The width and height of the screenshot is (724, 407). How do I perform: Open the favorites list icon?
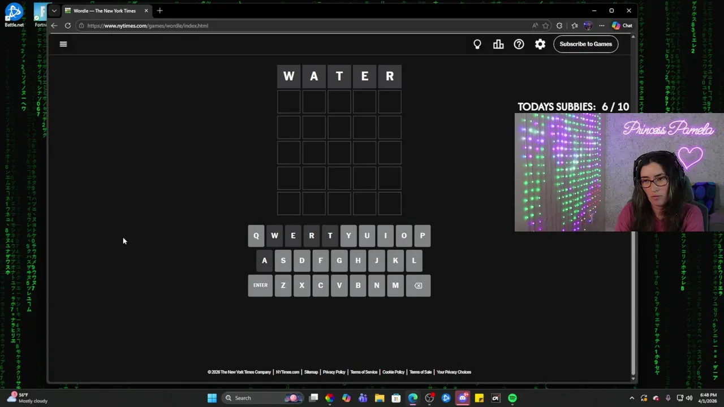click(575, 25)
